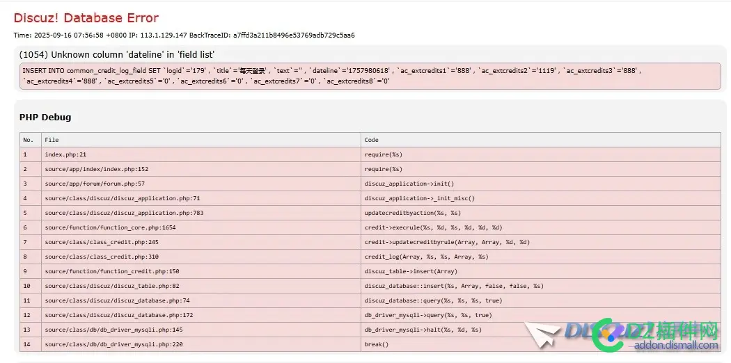Click the No. column header
The width and height of the screenshot is (731, 363).
(31, 140)
